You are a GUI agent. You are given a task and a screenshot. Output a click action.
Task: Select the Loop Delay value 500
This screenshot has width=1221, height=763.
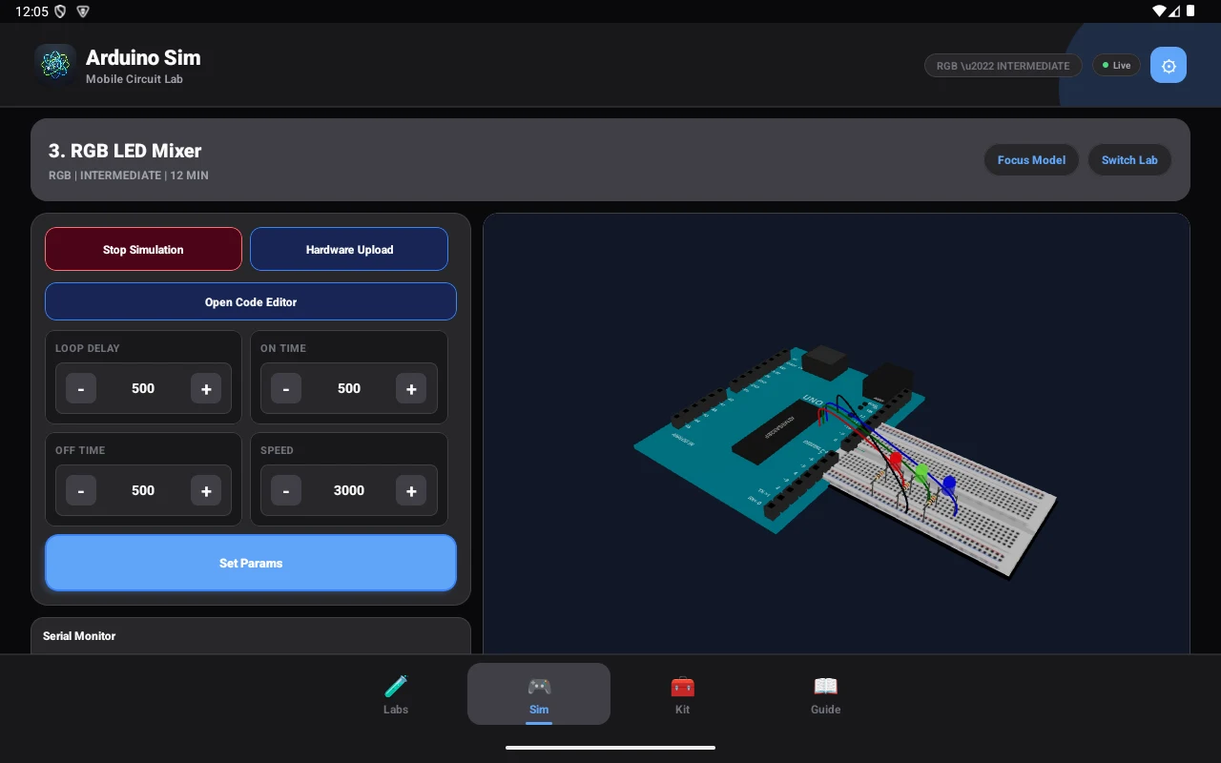(143, 388)
